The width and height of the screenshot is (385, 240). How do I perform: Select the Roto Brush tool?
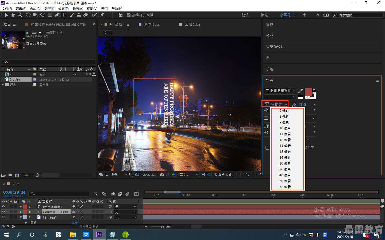[94, 15]
